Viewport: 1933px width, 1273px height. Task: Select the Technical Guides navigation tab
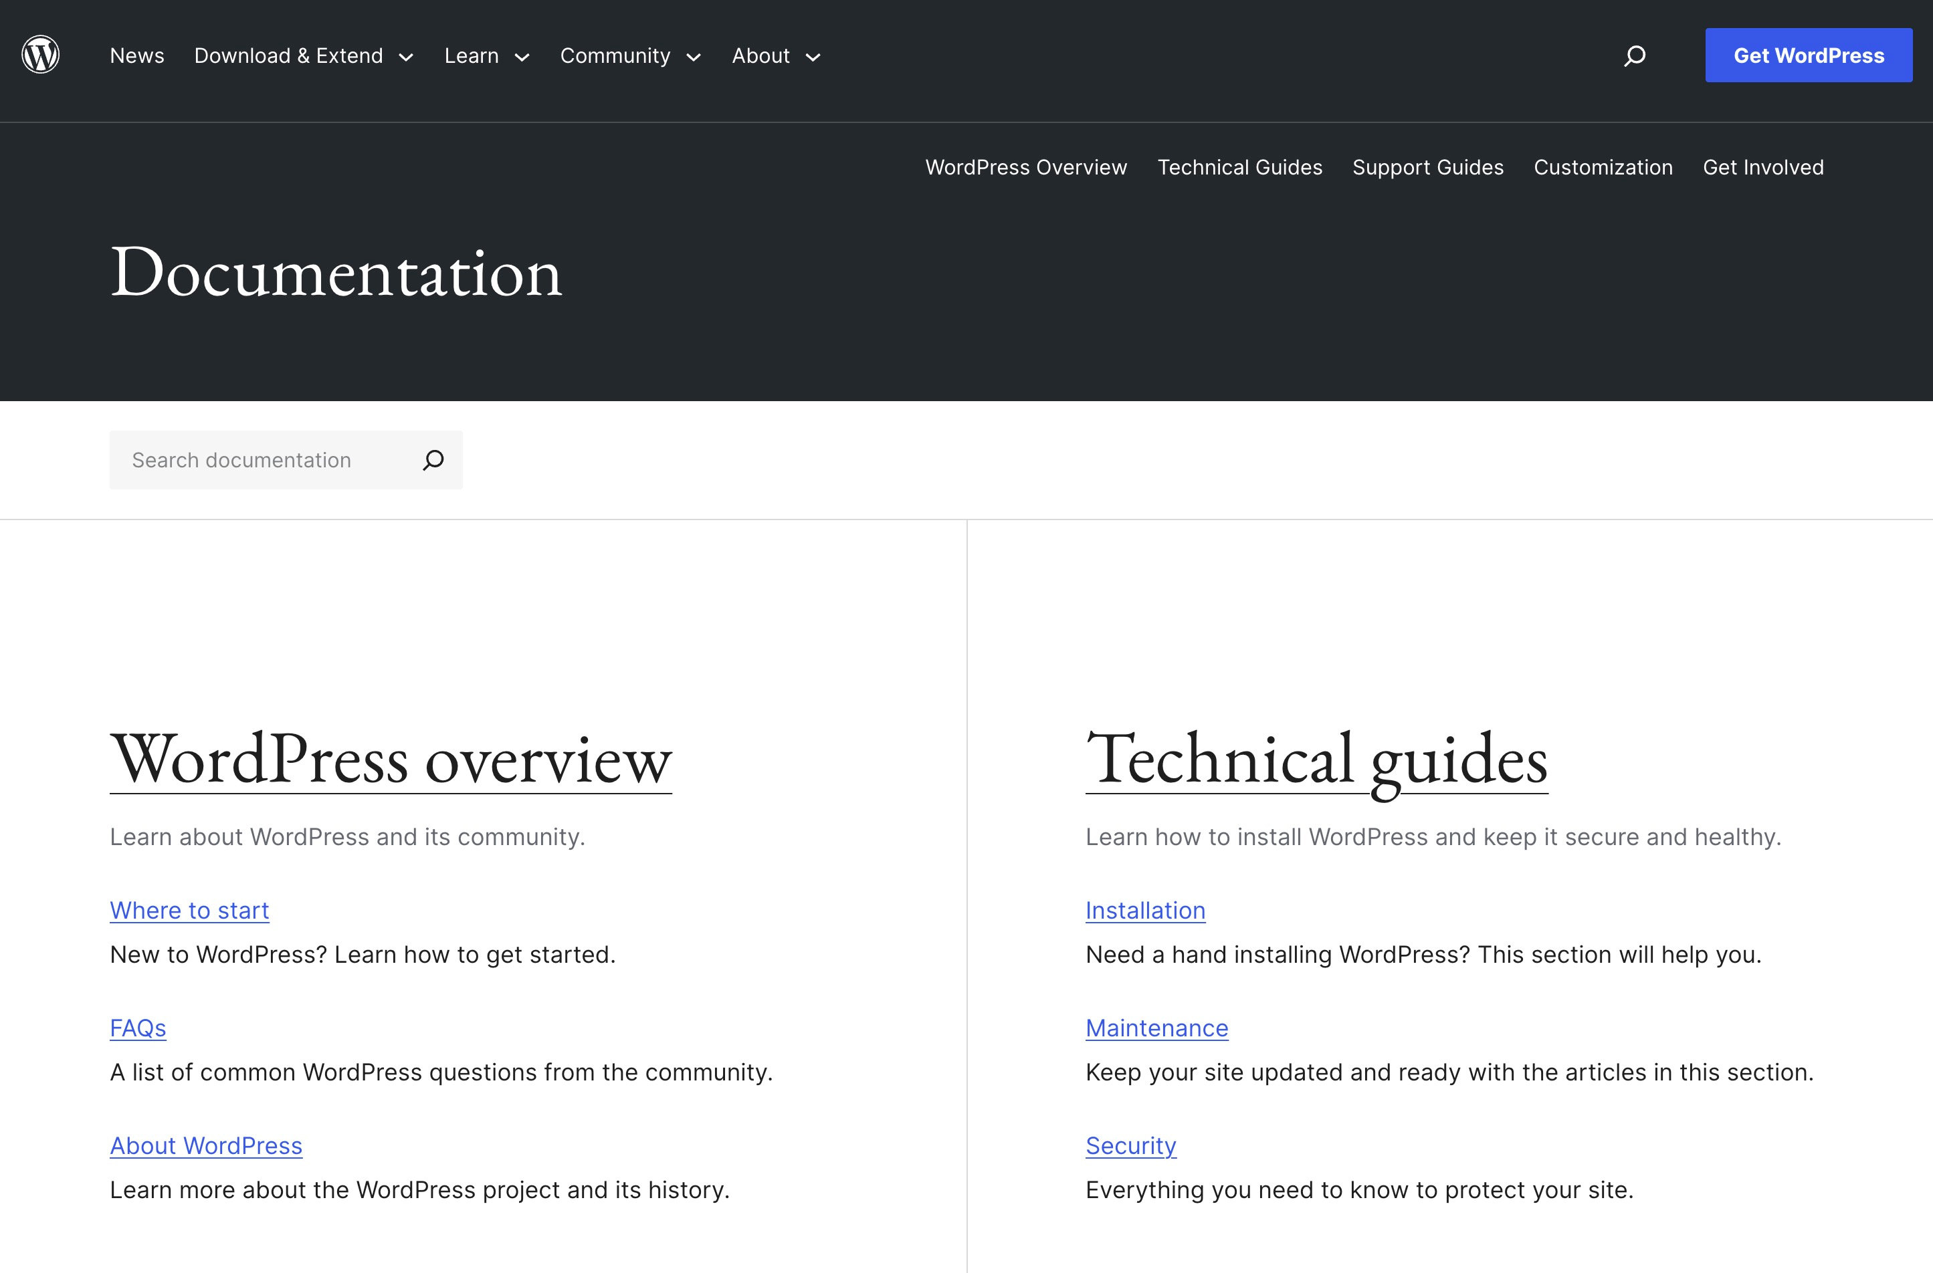(x=1239, y=167)
